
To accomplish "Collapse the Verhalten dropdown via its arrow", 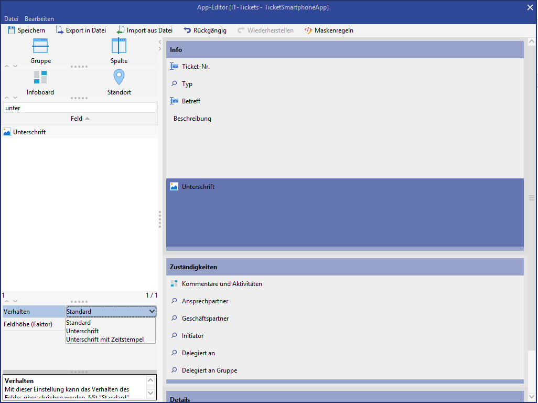I will coord(152,312).
